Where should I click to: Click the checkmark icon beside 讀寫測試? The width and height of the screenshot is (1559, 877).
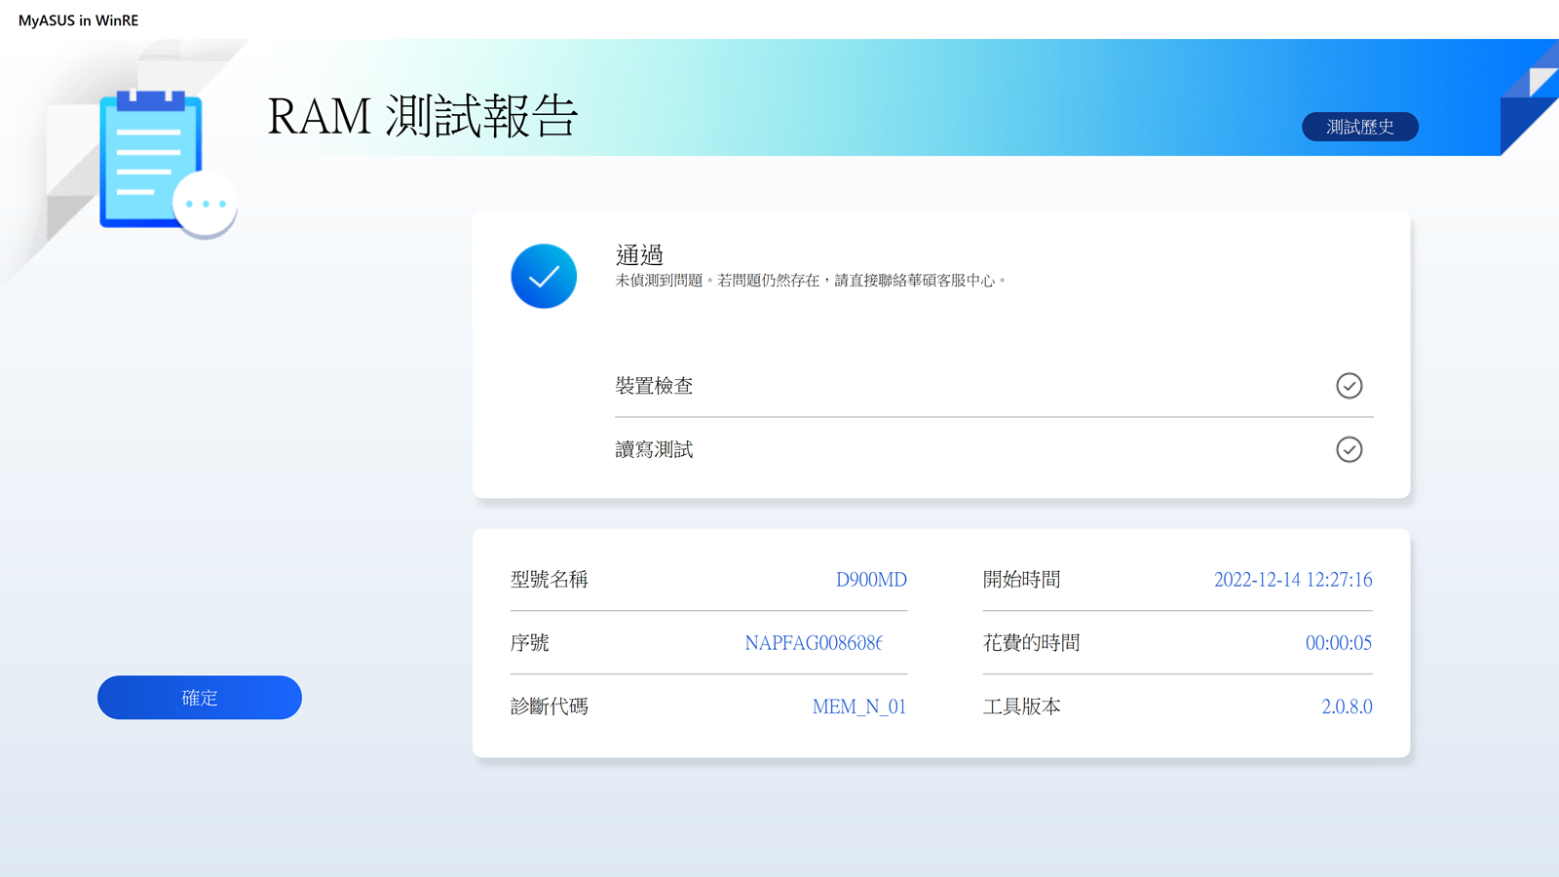point(1349,449)
